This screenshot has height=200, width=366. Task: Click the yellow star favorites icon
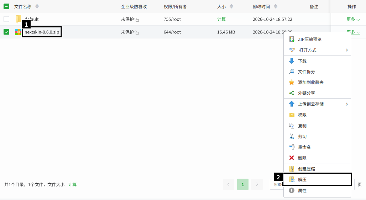tap(292, 82)
